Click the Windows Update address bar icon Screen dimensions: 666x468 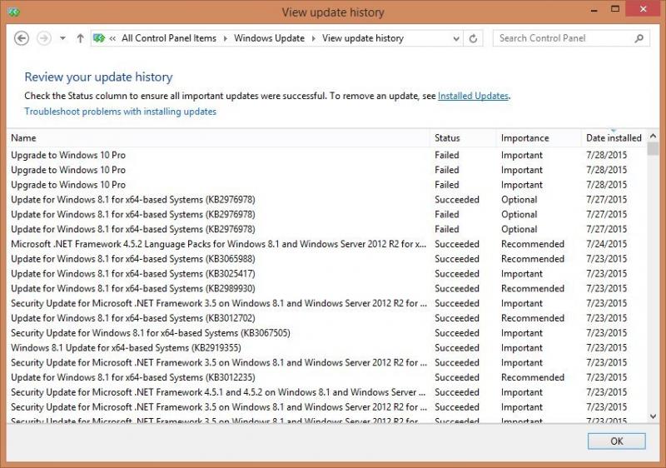point(99,38)
